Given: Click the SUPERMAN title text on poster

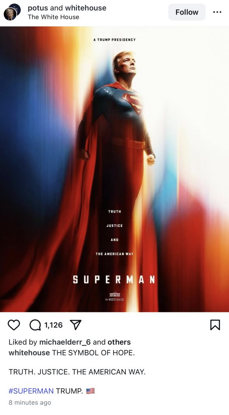Looking at the screenshot, I should tap(114, 280).
